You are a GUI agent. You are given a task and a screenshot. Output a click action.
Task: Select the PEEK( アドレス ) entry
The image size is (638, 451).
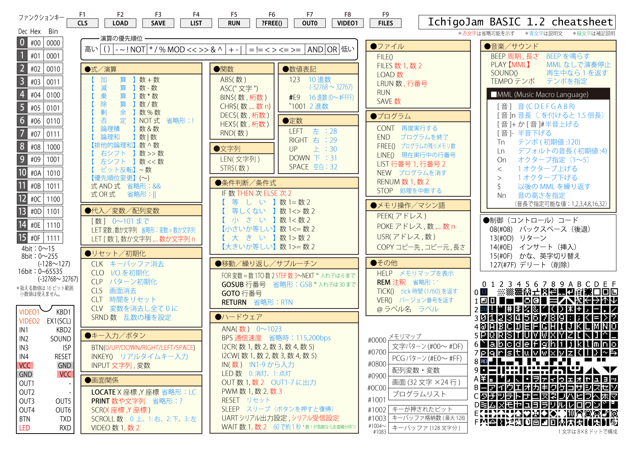coord(402,216)
